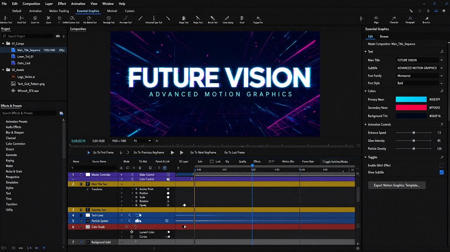The height and width of the screenshot is (252, 450).
Task: Click the Search Effects & Presets field
Action: (x=29, y=113)
